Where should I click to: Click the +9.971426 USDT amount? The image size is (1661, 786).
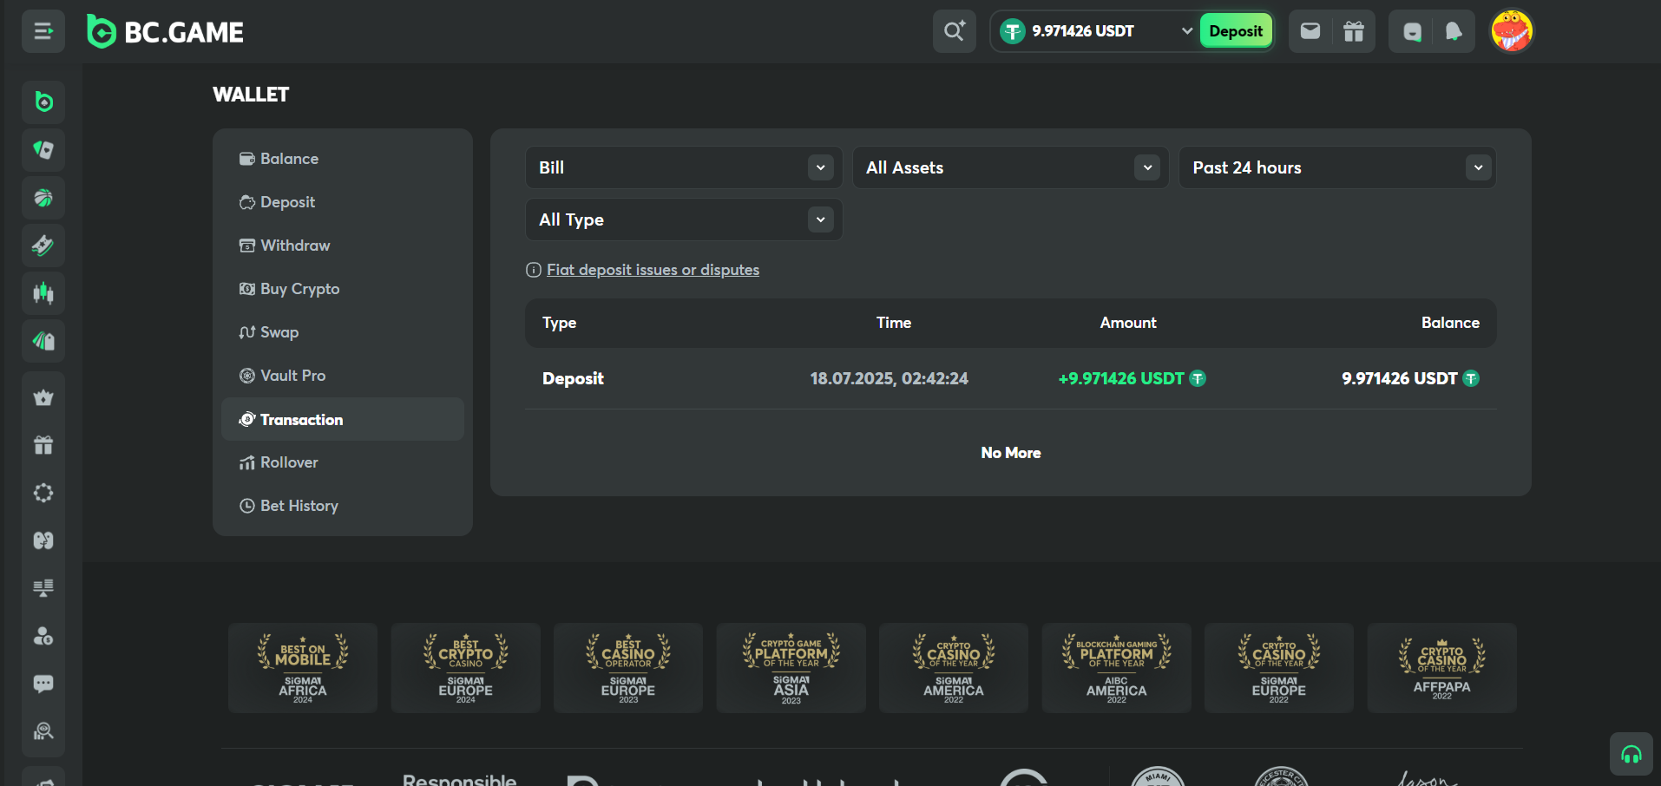(1121, 378)
